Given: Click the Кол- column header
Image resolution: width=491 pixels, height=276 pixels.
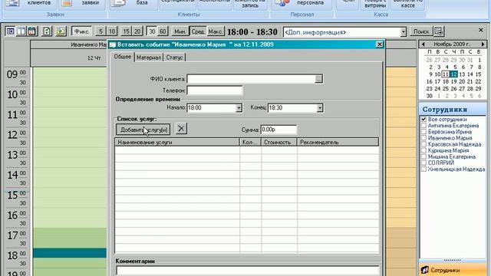Looking at the screenshot, I should tap(251, 142).
